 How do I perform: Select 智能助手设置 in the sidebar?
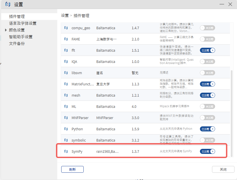(x=20, y=37)
